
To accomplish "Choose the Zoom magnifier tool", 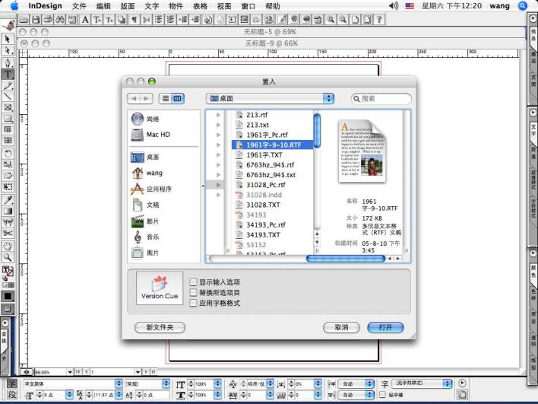I will pos(8,257).
